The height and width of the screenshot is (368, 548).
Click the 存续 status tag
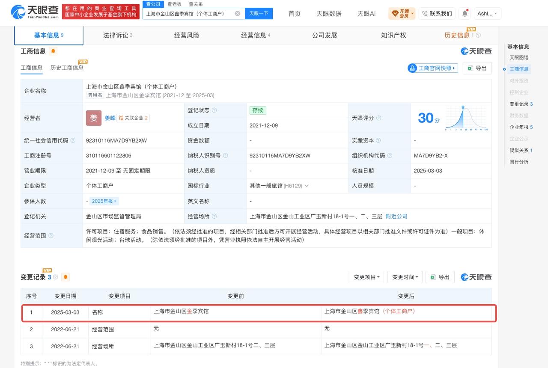point(258,110)
